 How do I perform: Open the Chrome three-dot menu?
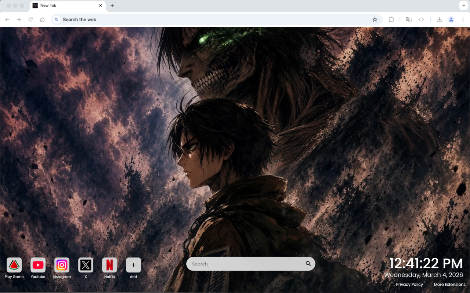463,19
